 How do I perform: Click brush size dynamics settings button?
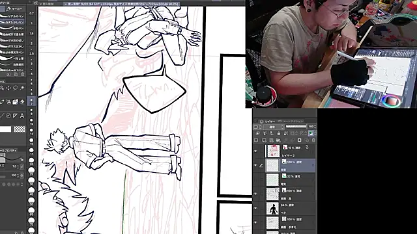coord(22,166)
